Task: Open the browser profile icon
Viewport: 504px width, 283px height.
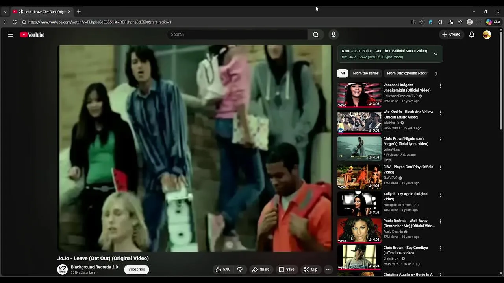Action: click(469, 22)
